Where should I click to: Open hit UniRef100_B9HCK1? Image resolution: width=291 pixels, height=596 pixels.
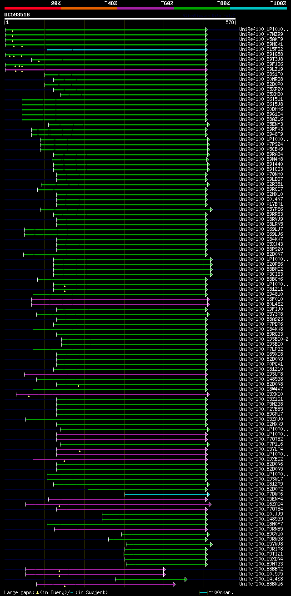pyautogui.click(x=261, y=45)
